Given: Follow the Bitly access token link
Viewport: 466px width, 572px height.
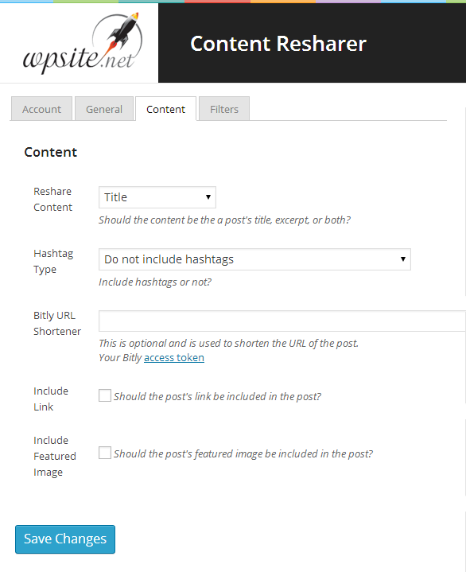Looking at the screenshot, I should (x=174, y=357).
